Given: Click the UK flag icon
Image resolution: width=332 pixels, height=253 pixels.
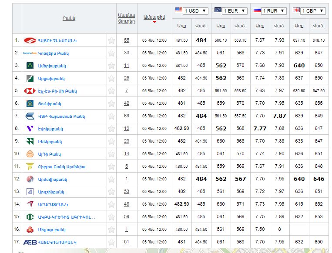Looking at the screenshot, I should click(296, 10).
